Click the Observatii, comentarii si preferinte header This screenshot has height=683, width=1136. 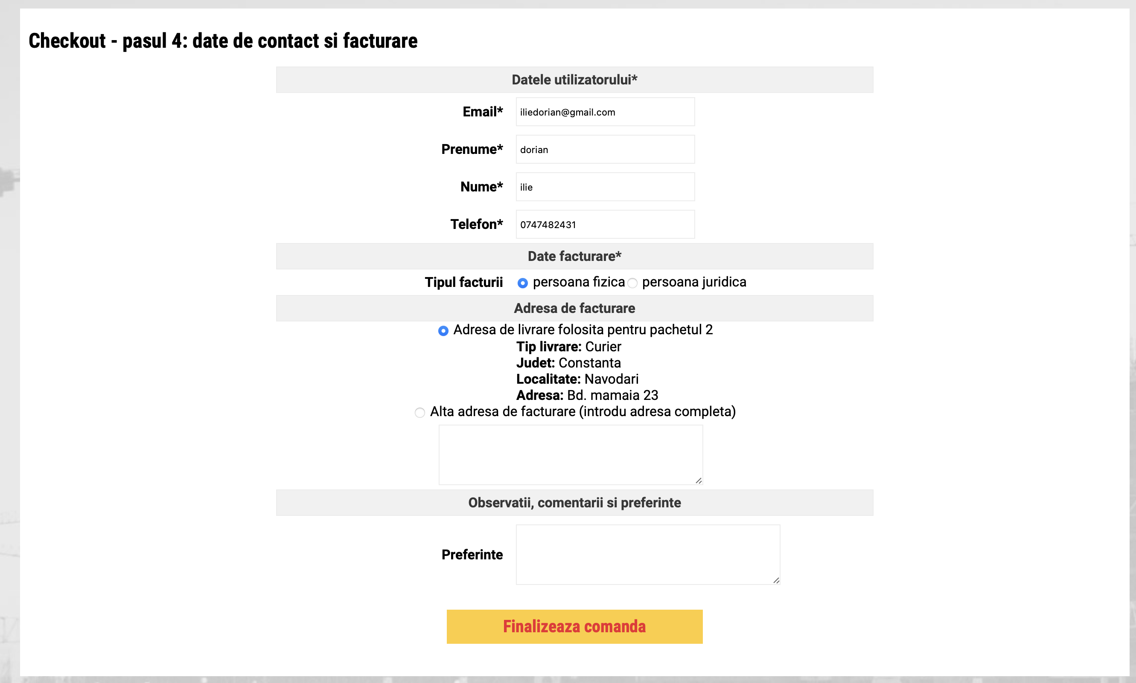(574, 503)
